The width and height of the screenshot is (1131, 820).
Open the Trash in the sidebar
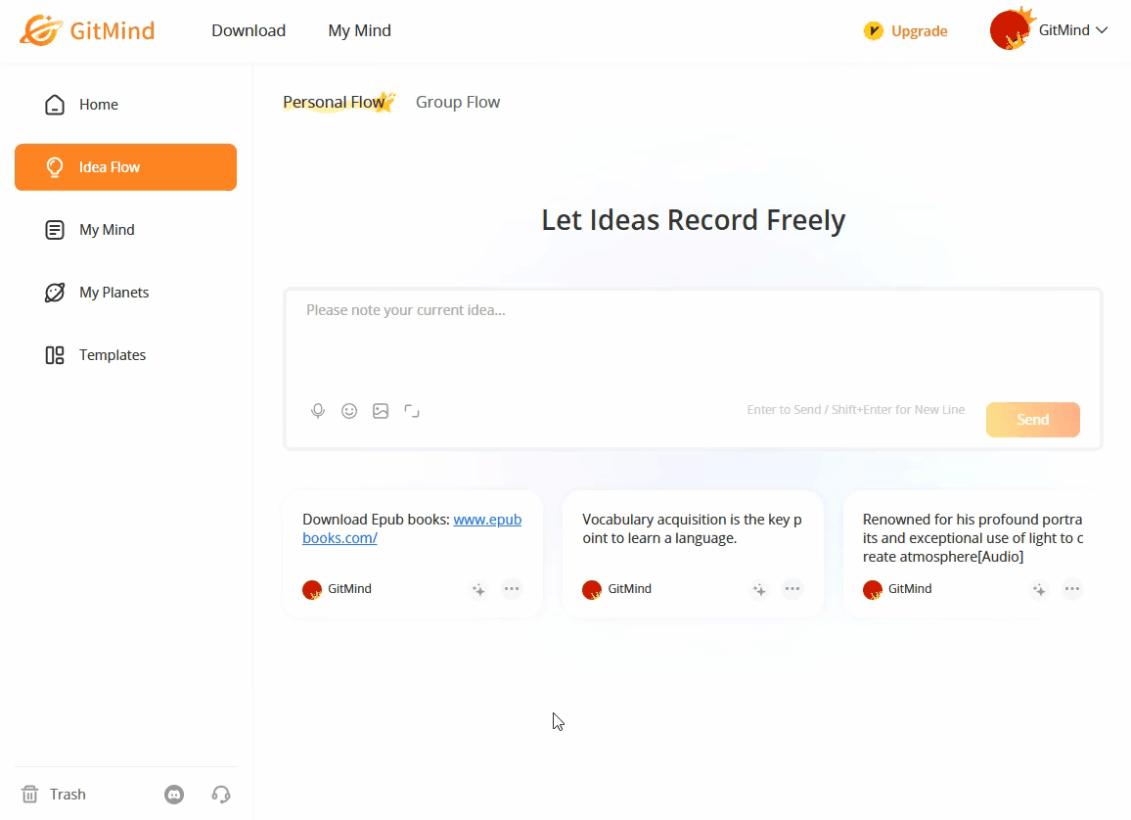click(55, 795)
